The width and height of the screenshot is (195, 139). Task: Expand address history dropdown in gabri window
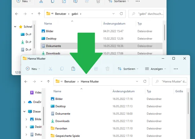pyautogui.click(x=113, y=14)
